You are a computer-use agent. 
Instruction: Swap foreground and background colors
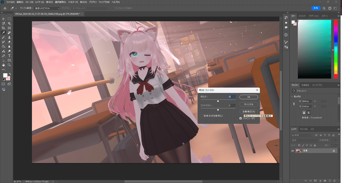tap(9, 74)
